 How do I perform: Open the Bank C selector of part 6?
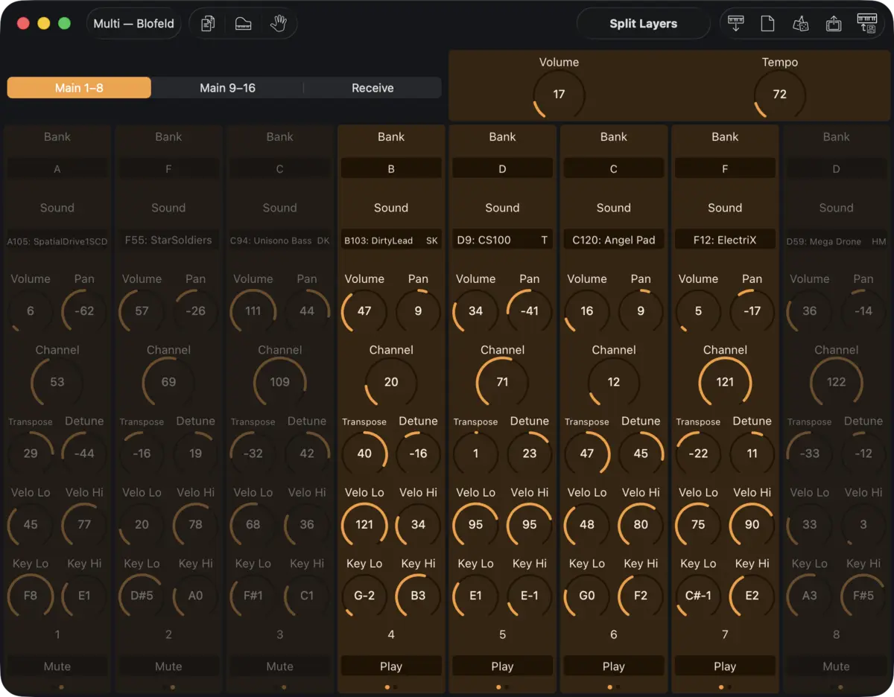point(614,169)
